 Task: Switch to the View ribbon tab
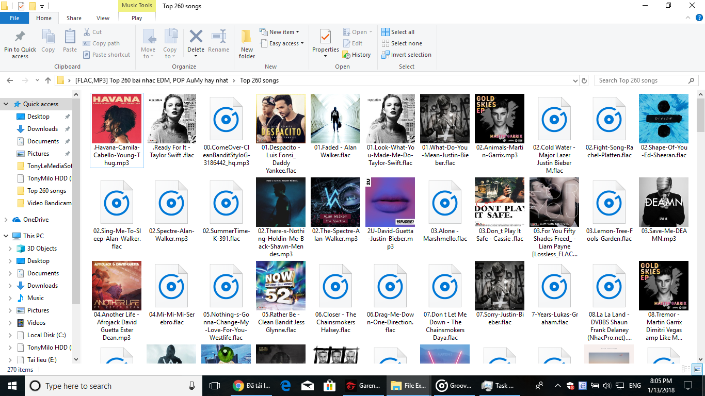click(x=103, y=18)
